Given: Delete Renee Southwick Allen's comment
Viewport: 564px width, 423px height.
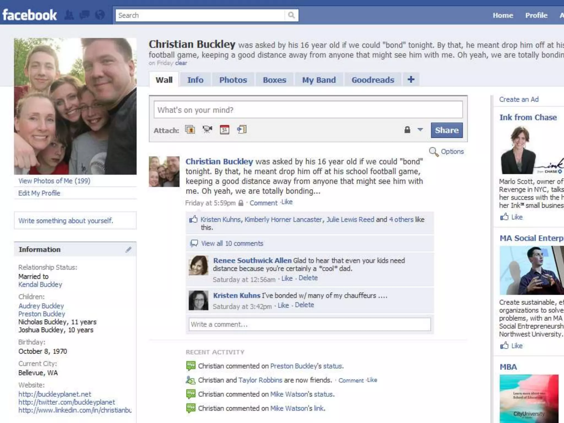Looking at the screenshot, I should click(x=308, y=278).
